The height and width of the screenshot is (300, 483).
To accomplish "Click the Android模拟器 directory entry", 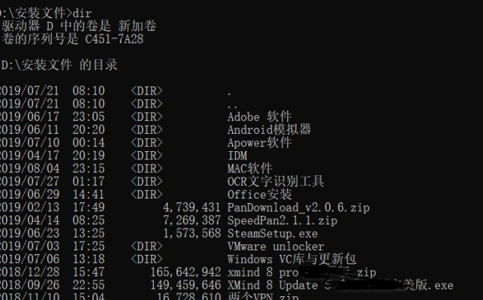I will pyautogui.click(x=269, y=130).
